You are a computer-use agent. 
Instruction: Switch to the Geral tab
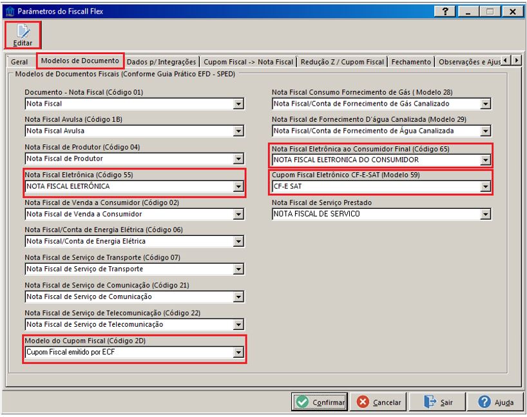click(x=19, y=62)
